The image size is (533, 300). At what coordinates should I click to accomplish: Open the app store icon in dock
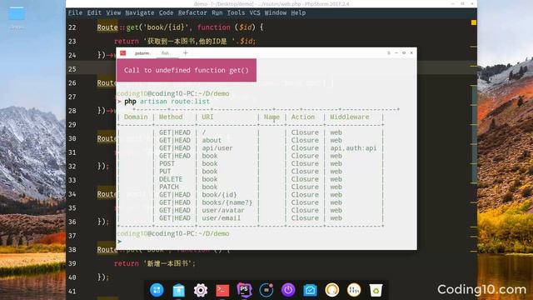click(x=178, y=290)
